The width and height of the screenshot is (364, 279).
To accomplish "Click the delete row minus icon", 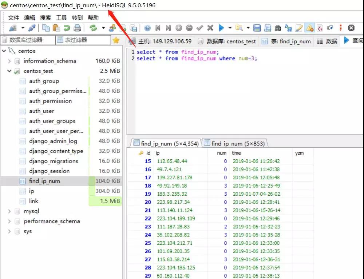I will [x=189, y=28].
